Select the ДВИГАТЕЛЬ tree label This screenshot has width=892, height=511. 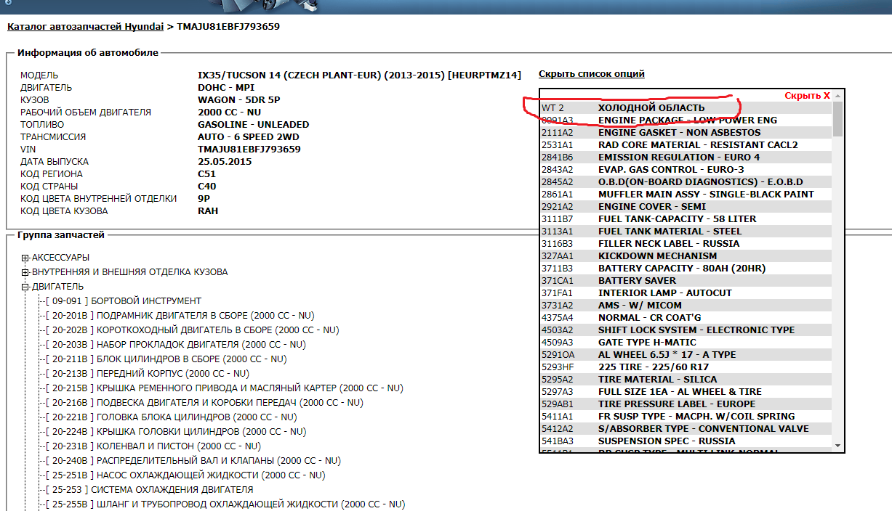tap(57, 287)
